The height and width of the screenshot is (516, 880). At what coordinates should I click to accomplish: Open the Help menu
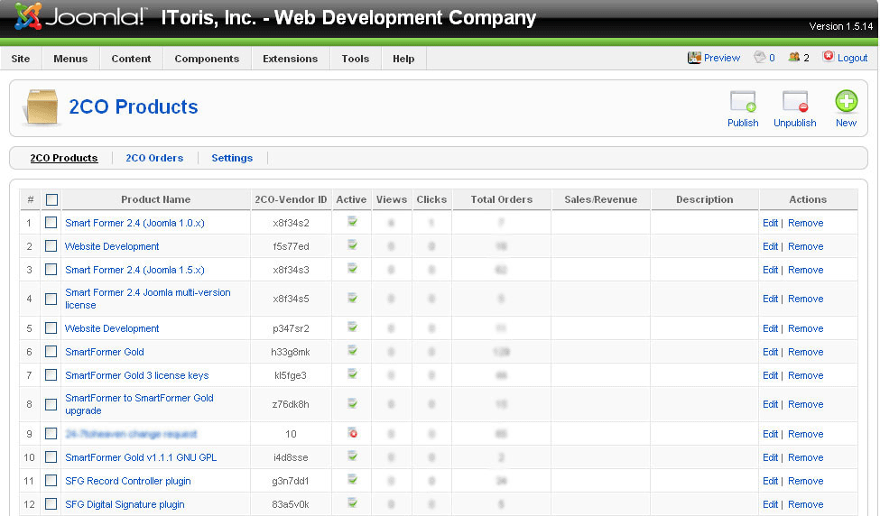tap(403, 59)
